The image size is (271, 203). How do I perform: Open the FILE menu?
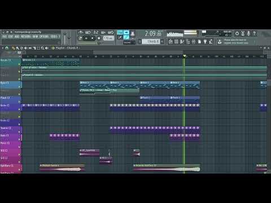[x=5, y=37]
